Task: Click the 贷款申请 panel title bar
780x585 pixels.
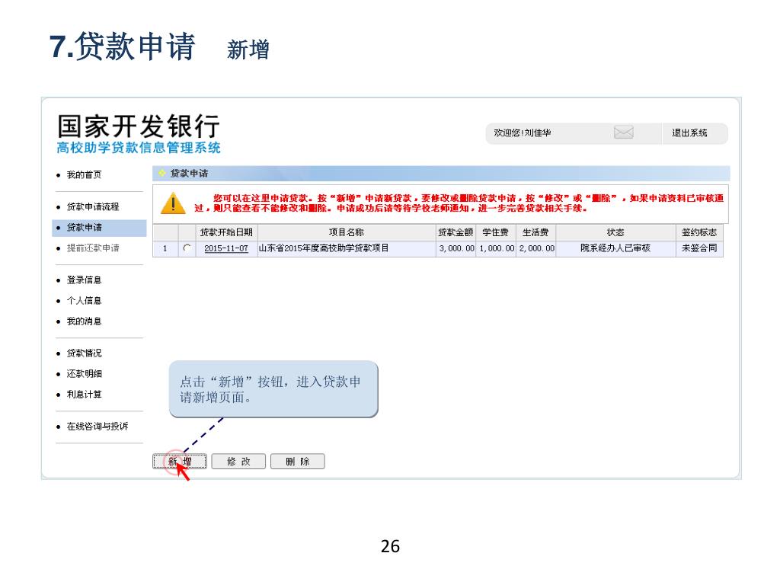Action: tap(441, 173)
